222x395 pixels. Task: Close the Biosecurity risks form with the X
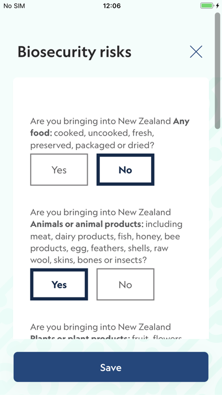196,52
